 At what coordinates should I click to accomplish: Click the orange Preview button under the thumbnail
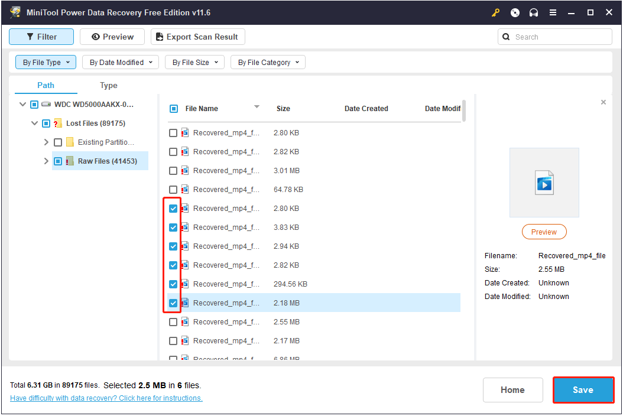click(544, 232)
